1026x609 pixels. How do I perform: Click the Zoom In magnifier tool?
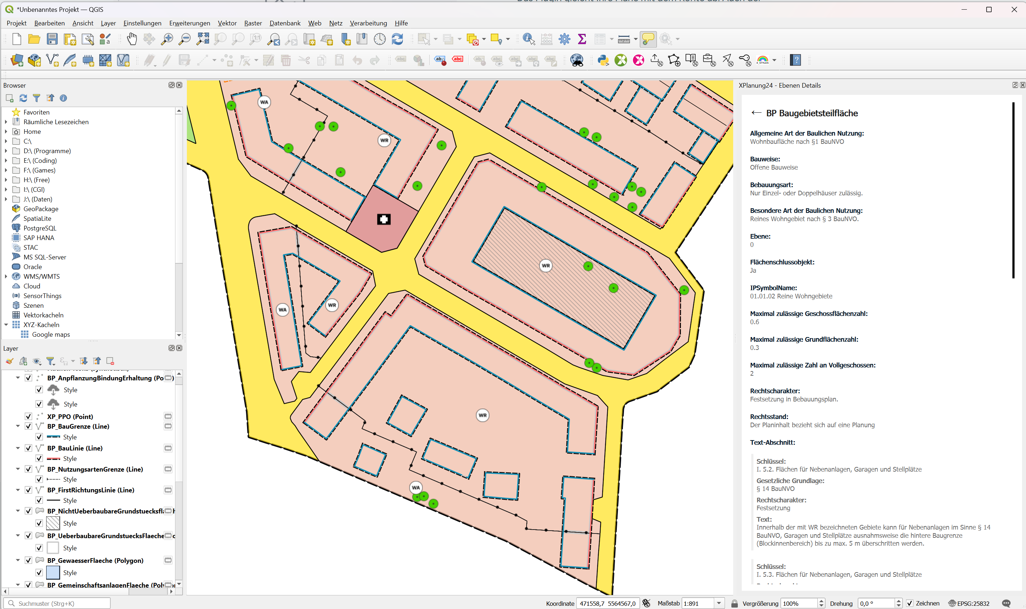[x=167, y=39]
